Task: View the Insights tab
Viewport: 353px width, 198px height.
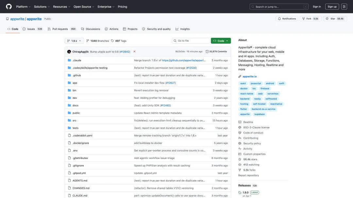Action: point(183,29)
